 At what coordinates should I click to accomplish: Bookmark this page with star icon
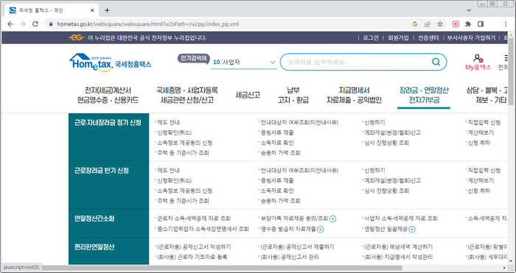tap(440, 24)
